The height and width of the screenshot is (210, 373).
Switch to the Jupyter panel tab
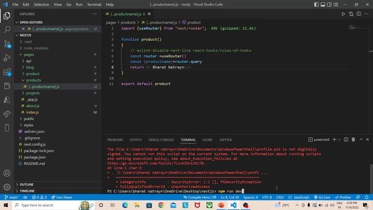tap(226, 140)
